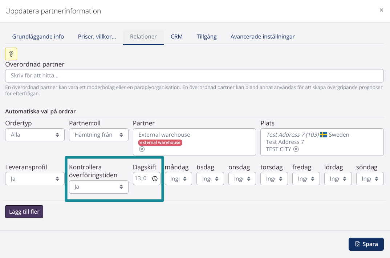Screen dimensions: 390x258
Task: Clear the Test Address 7 place selection
Action: [x=296, y=149]
